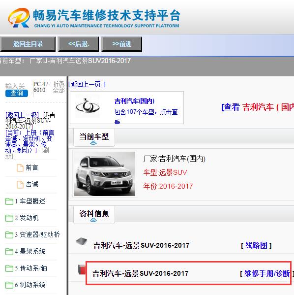
Task: Select the 告诫 tree item text
Action: (32, 184)
